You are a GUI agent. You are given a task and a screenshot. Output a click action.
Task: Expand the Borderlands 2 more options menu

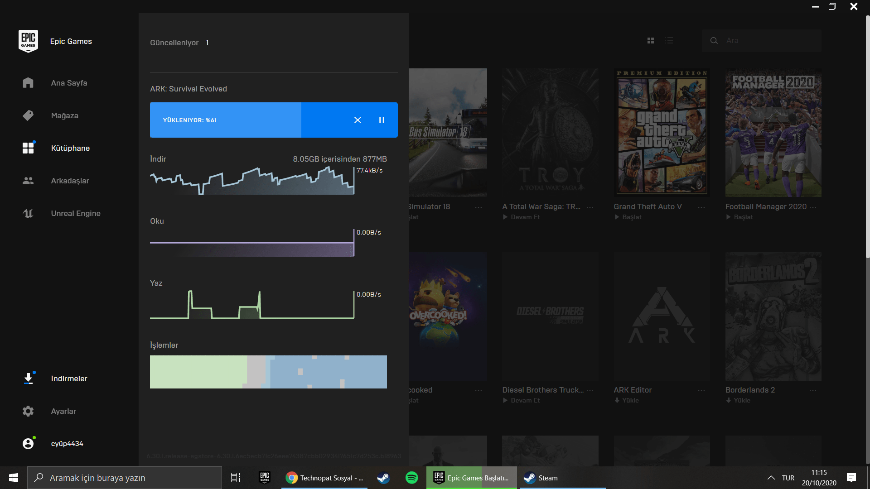(812, 390)
